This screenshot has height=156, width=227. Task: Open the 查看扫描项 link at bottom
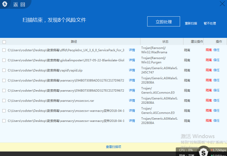113,147
